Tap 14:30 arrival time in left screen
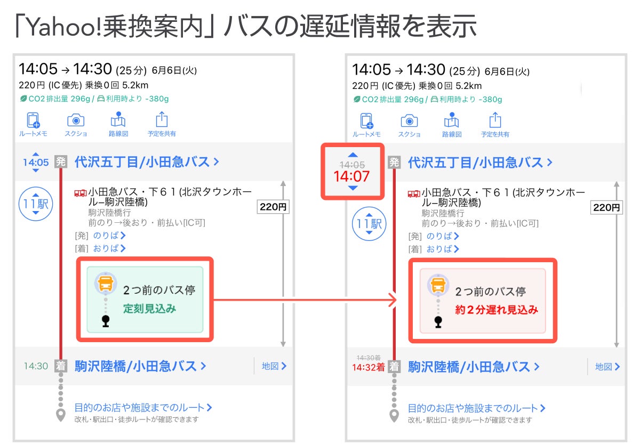 point(36,366)
